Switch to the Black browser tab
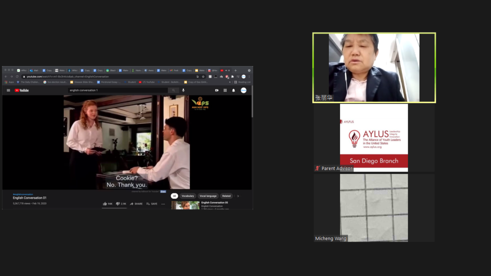The width and height of the screenshot is (491, 276). 111,70
